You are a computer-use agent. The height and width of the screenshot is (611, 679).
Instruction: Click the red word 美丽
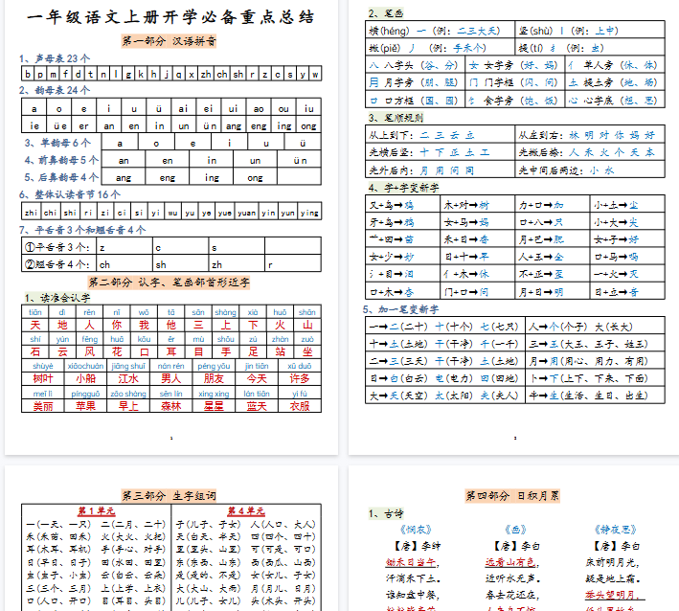(43, 406)
